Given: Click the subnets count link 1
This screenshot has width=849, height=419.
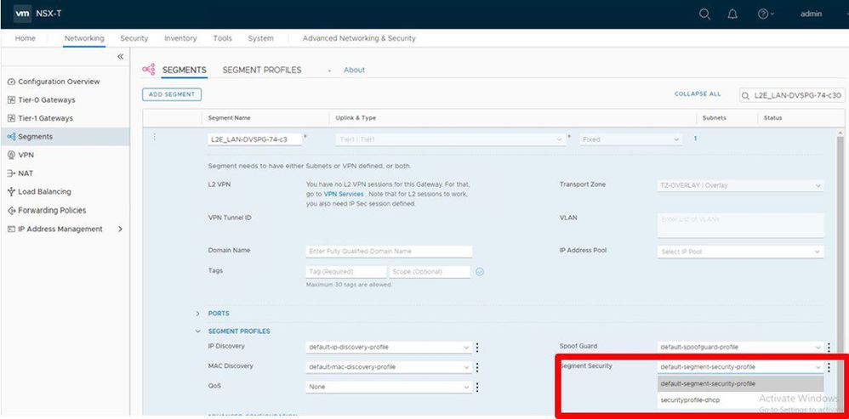Looking at the screenshot, I should tap(696, 139).
